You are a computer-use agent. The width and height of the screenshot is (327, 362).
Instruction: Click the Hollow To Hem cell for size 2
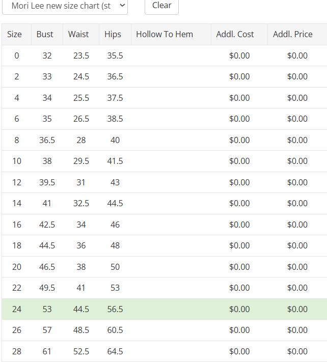click(171, 77)
